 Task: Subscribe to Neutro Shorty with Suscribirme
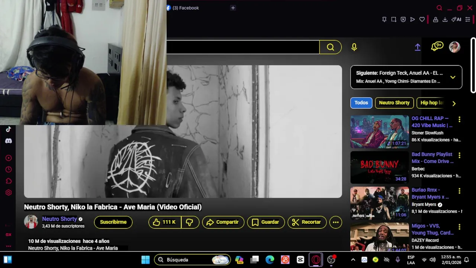113,222
